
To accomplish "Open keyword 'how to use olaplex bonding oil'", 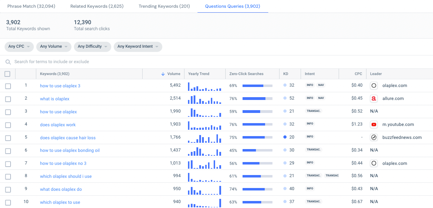I will (70, 150).
